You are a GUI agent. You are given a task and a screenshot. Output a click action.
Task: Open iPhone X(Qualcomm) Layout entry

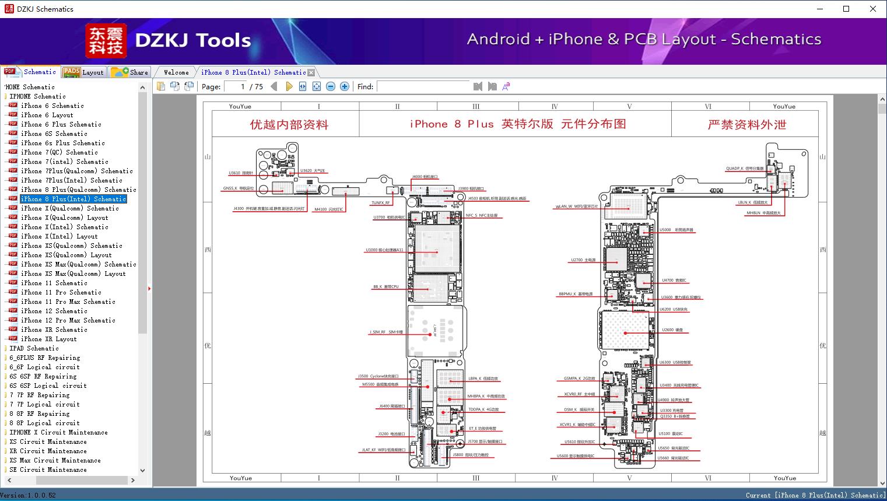coord(64,218)
